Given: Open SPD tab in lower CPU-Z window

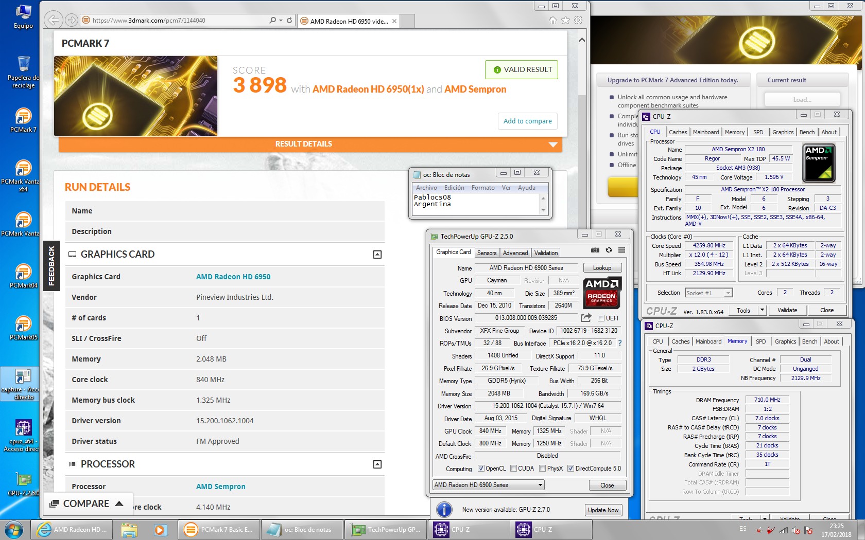Looking at the screenshot, I should pos(760,341).
